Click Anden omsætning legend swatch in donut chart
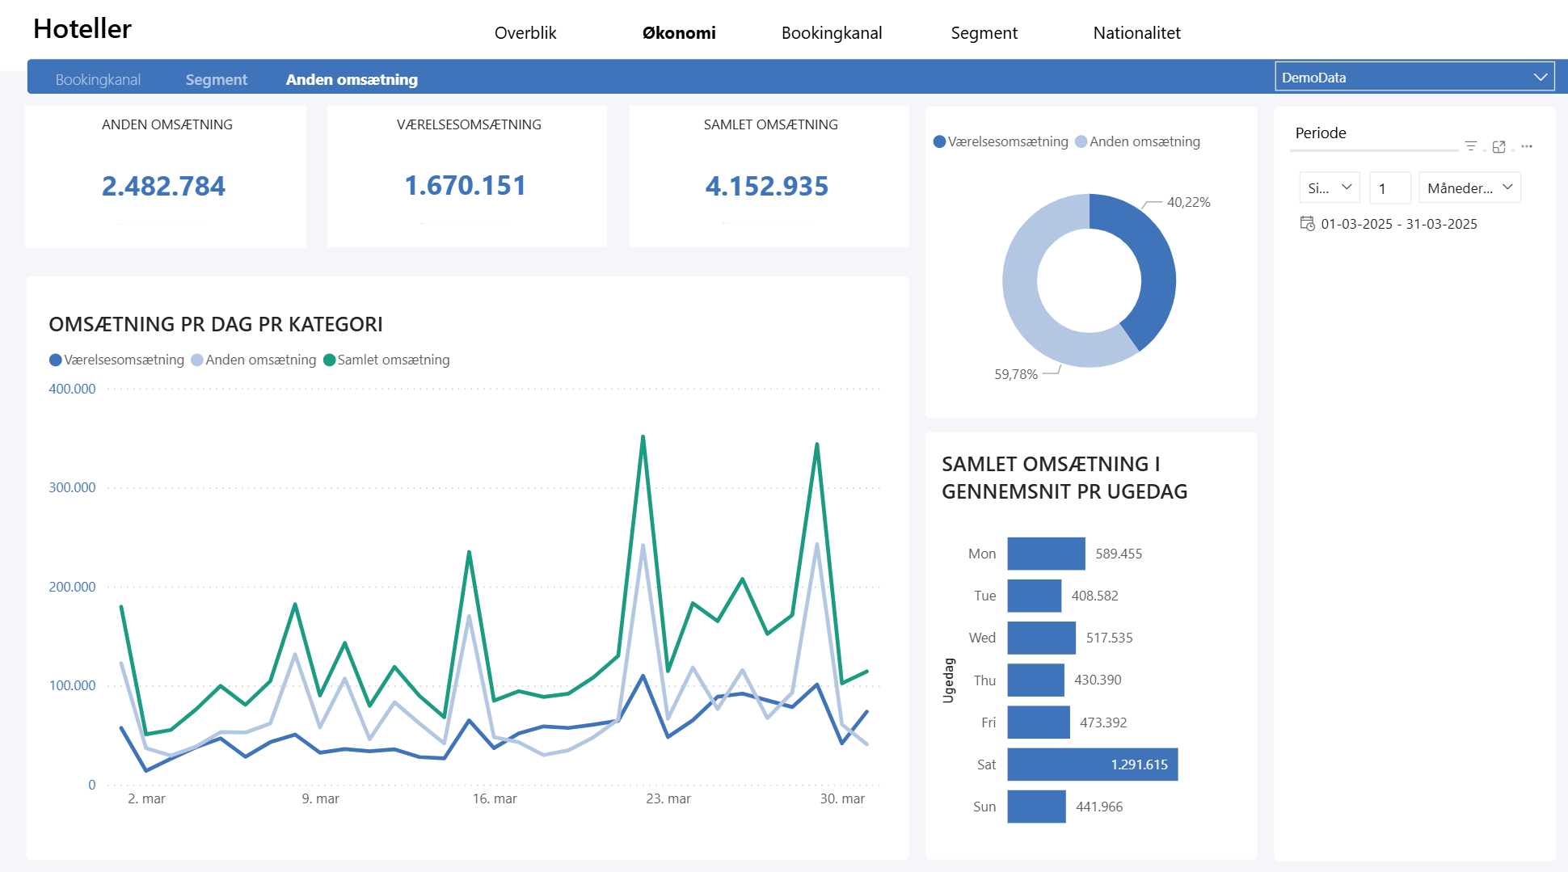The image size is (1568, 872). coord(1081,141)
